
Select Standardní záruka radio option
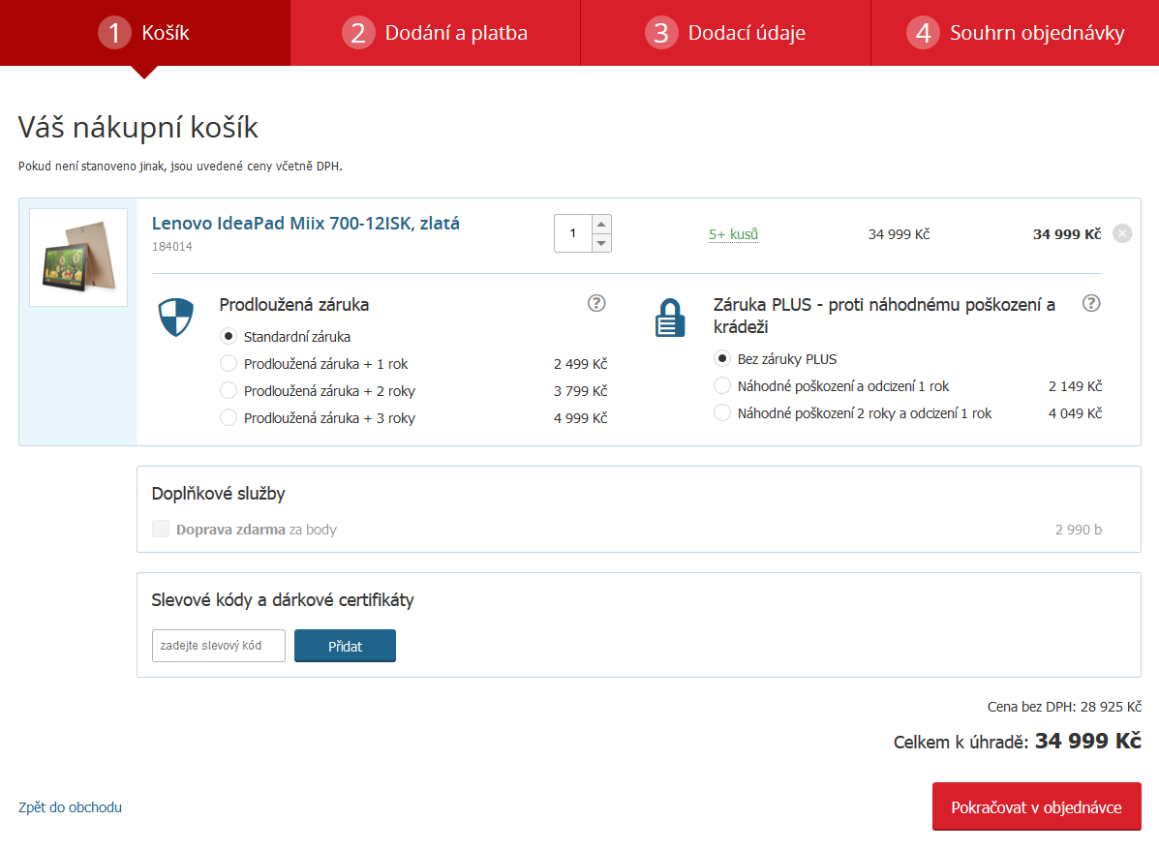[x=229, y=336]
